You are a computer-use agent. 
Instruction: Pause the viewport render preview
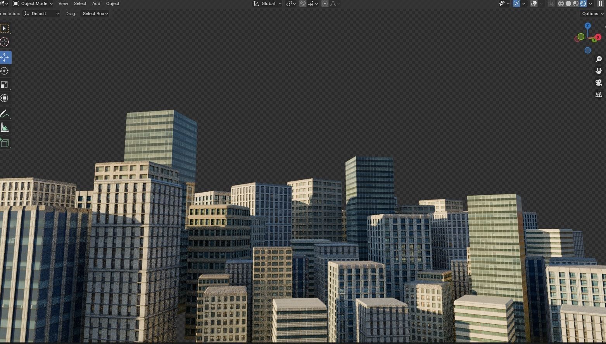pos(601,3)
